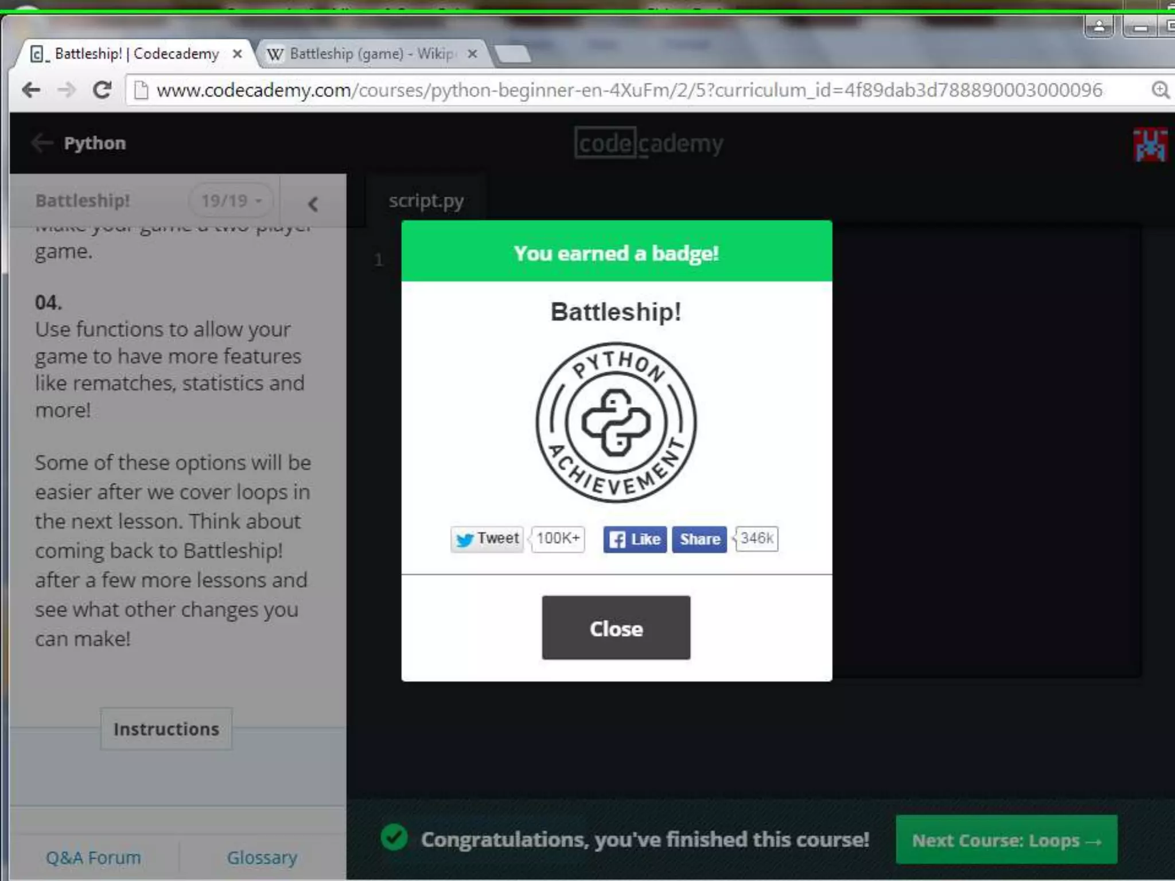1175x881 pixels.
Task: Close the Codecademy Battleship tab
Action: pyautogui.click(x=237, y=54)
